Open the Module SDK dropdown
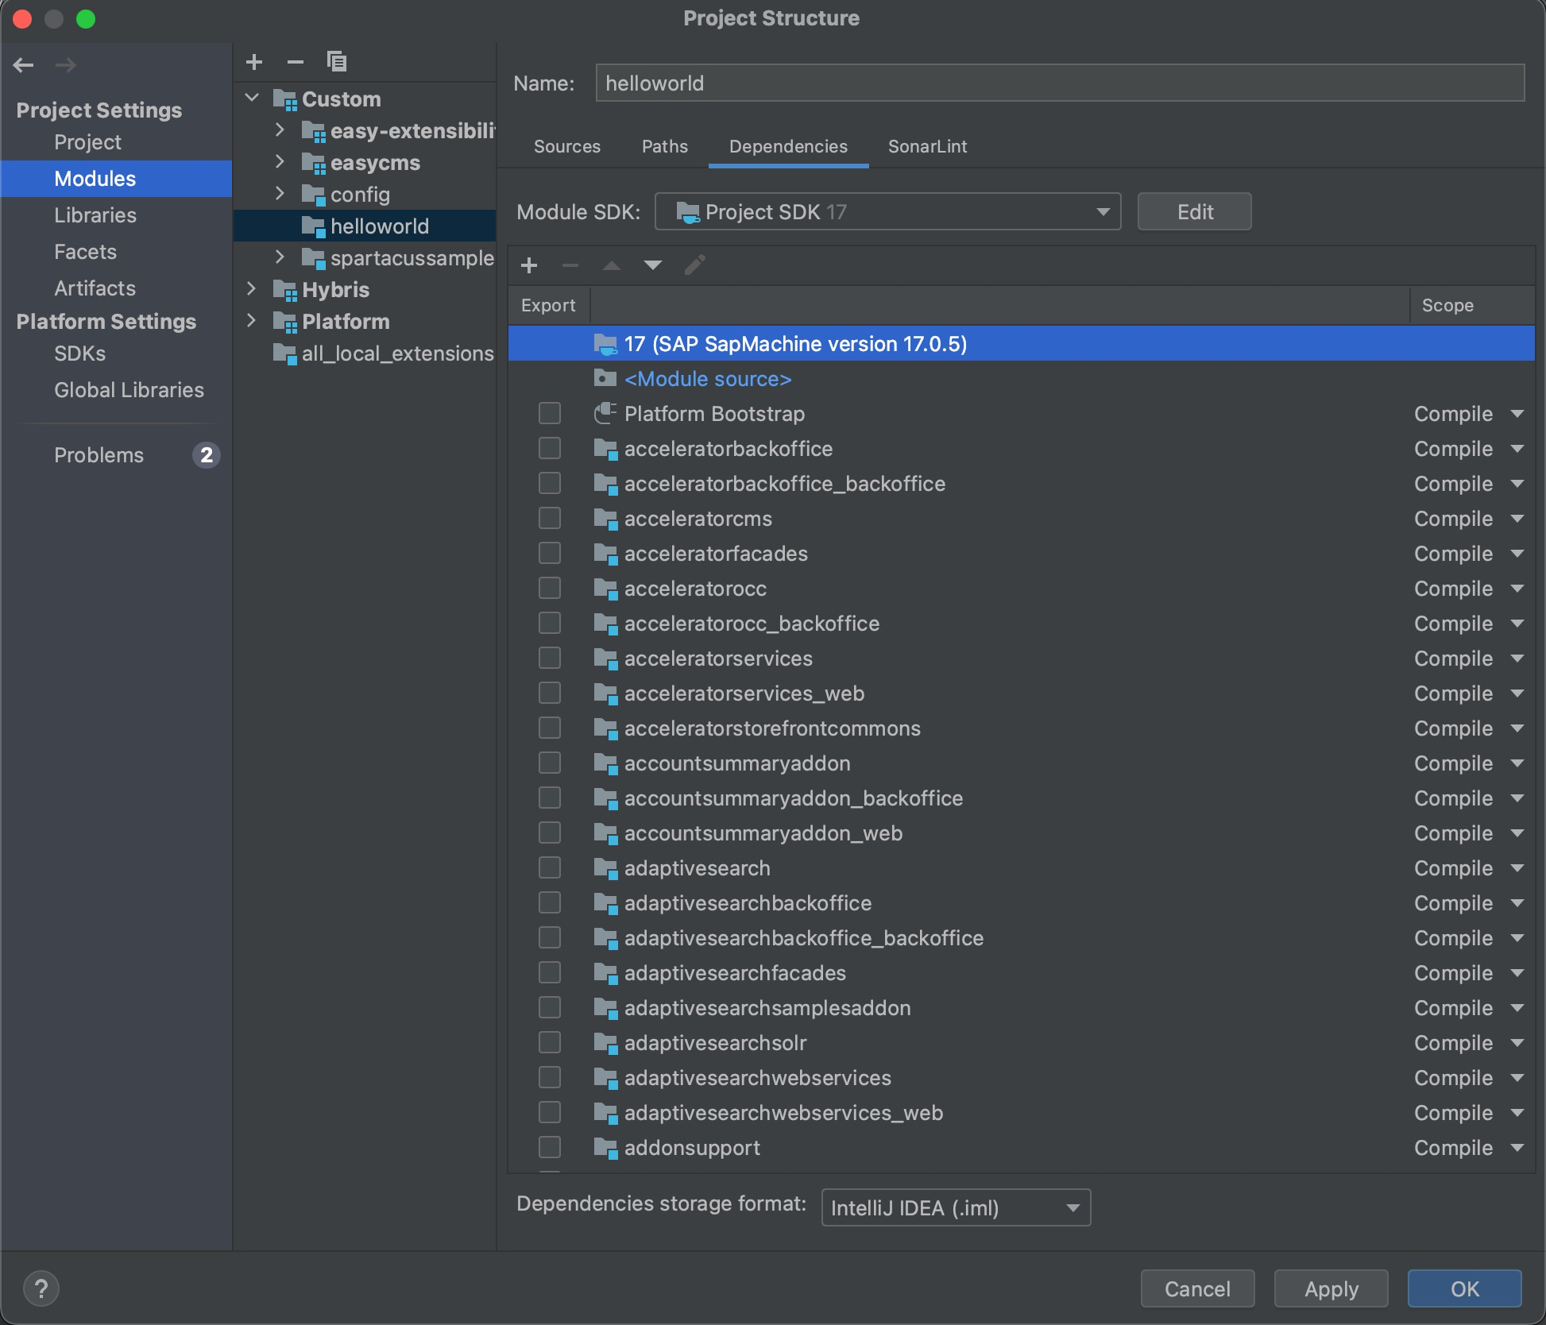 tap(887, 212)
